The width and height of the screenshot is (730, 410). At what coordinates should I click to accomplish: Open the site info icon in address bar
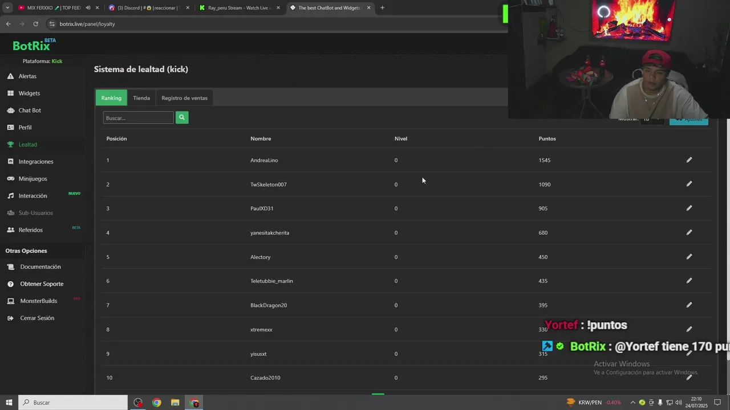click(52, 24)
